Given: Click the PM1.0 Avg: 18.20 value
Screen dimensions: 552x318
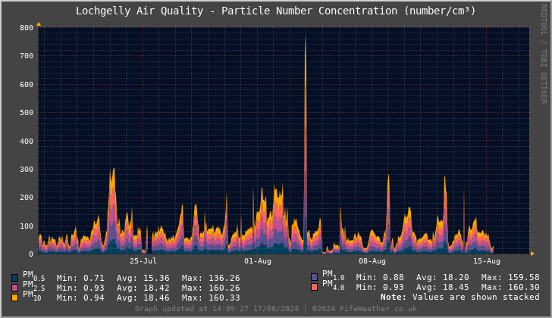Looking at the screenshot, I should tap(443, 277).
